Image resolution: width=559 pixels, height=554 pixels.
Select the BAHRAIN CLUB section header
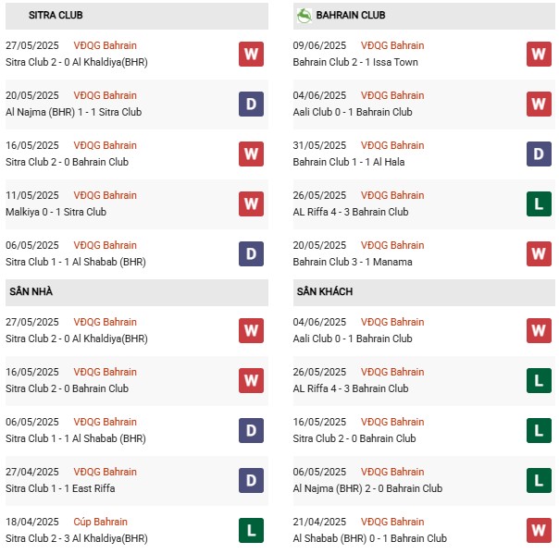coord(424,16)
